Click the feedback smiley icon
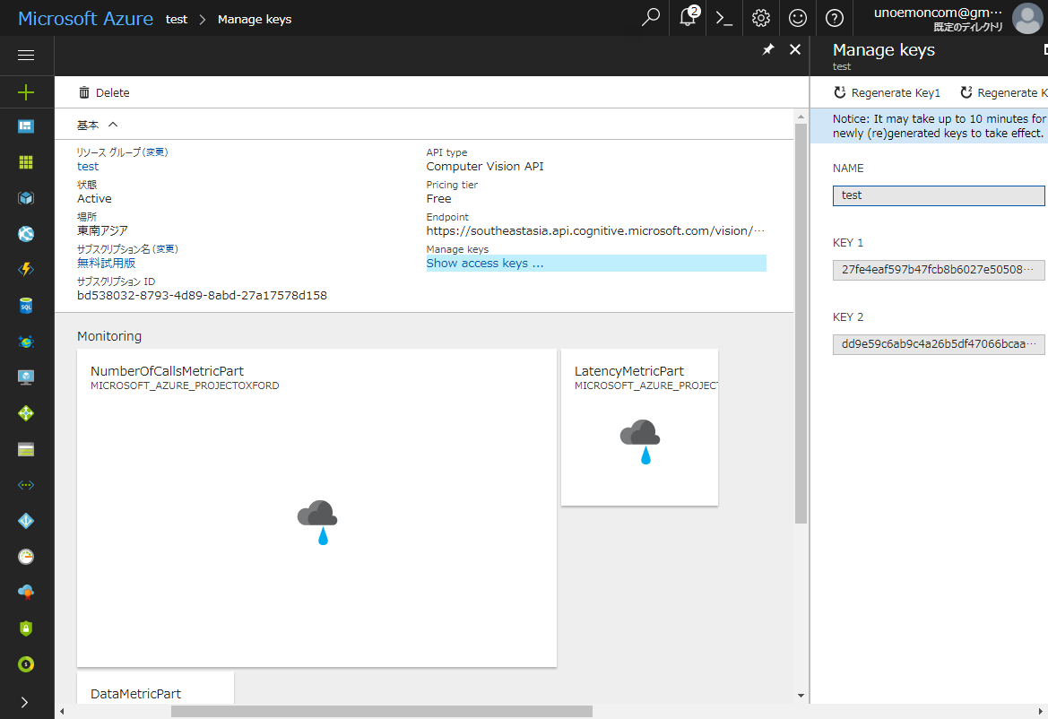The image size is (1048, 719). click(x=797, y=18)
